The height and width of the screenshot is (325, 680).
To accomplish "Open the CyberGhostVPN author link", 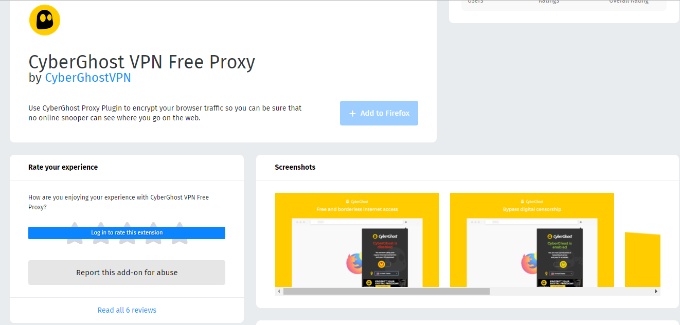I will point(88,78).
